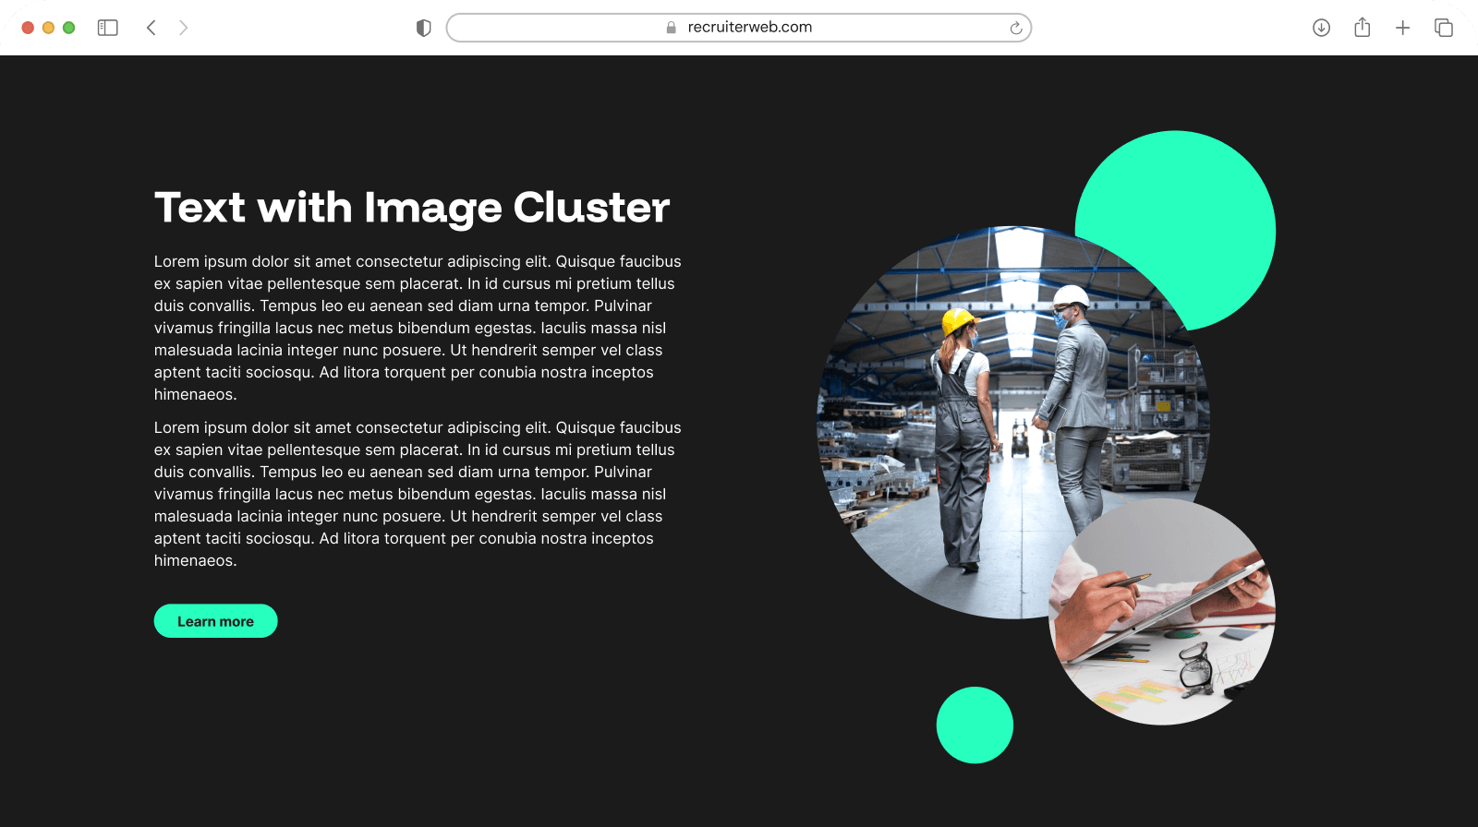
Task: Click the lock icon in address bar
Action: click(x=672, y=28)
